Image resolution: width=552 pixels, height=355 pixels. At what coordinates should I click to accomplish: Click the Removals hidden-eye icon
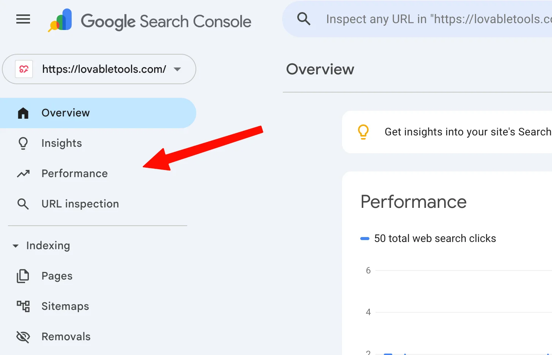23,336
